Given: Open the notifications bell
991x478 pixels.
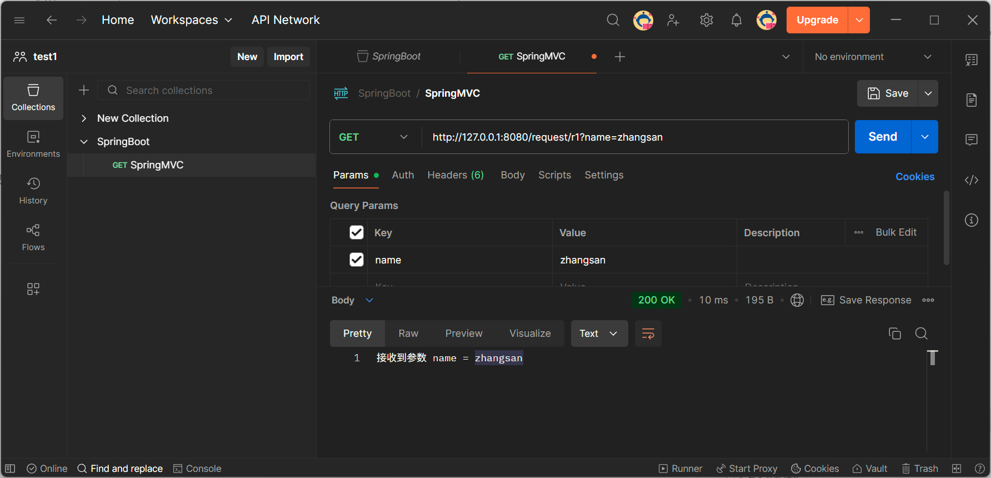Looking at the screenshot, I should (x=737, y=20).
